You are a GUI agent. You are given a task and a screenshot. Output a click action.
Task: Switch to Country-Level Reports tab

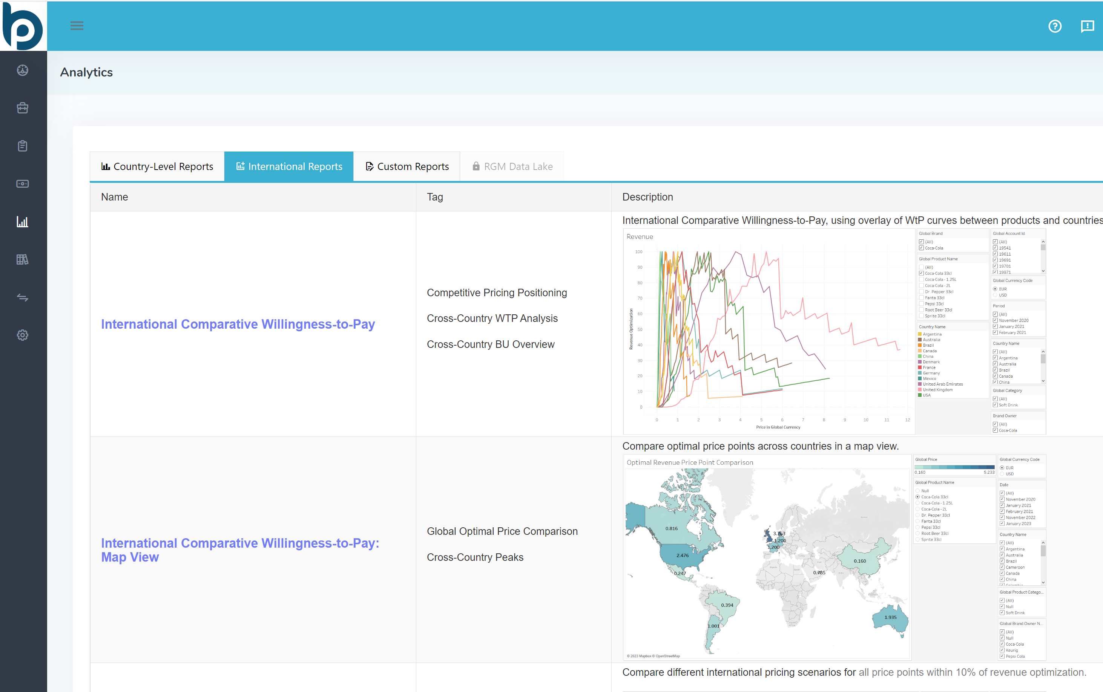point(157,167)
